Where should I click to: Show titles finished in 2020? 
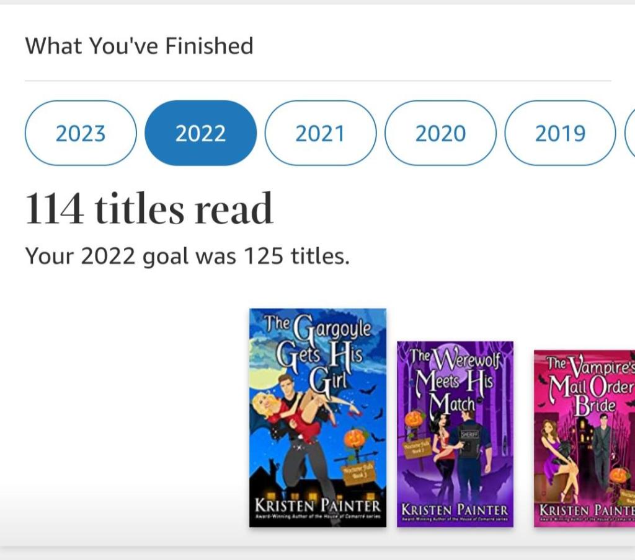(440, 133)
